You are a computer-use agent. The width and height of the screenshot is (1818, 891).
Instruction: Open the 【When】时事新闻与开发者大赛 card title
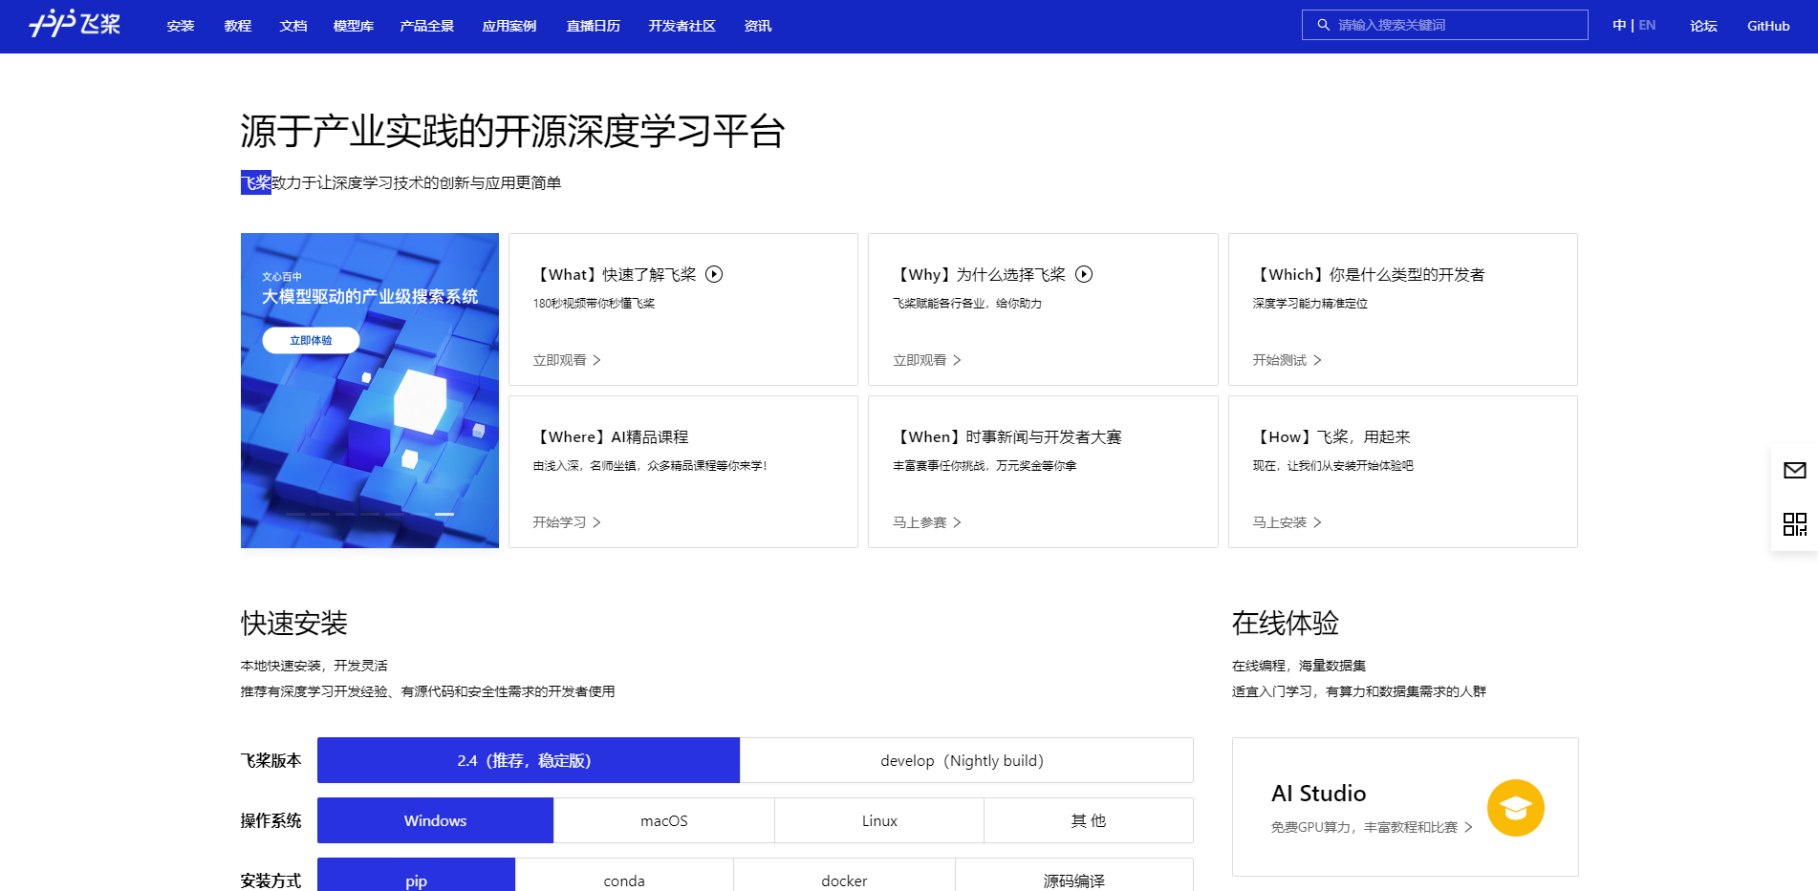pos(1007,436)
